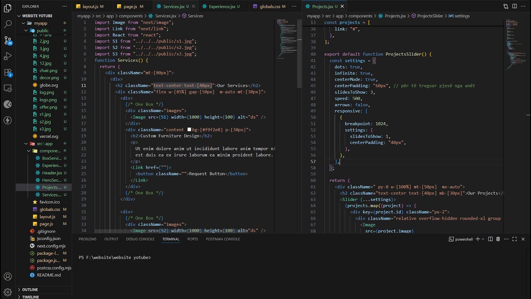Create a new terminal with plus icon

tap(478, 239)
